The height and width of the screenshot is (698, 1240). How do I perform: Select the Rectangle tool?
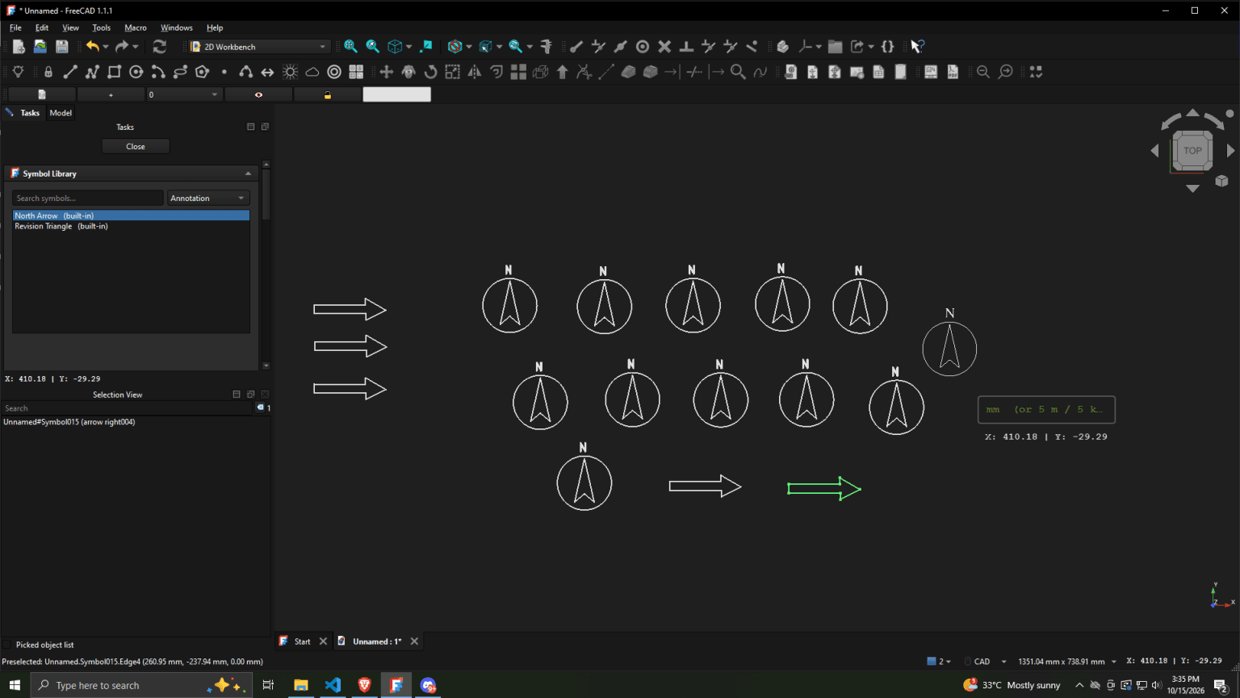(114, 72)
